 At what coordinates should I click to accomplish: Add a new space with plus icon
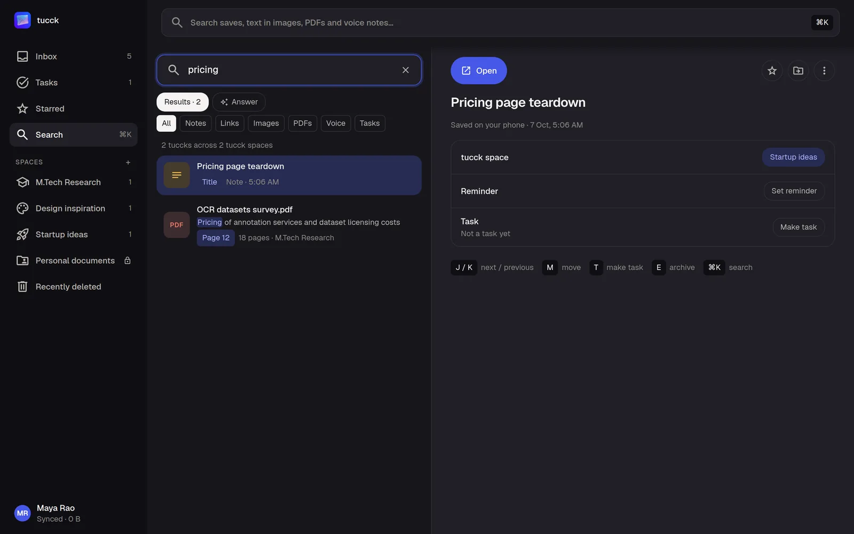point(128,162)
